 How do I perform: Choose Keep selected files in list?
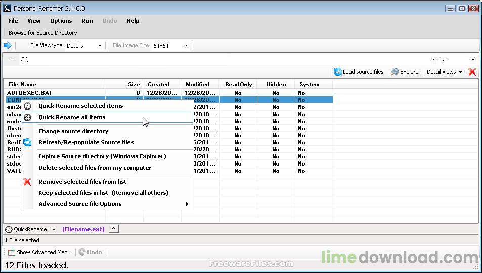click(108, 193)
